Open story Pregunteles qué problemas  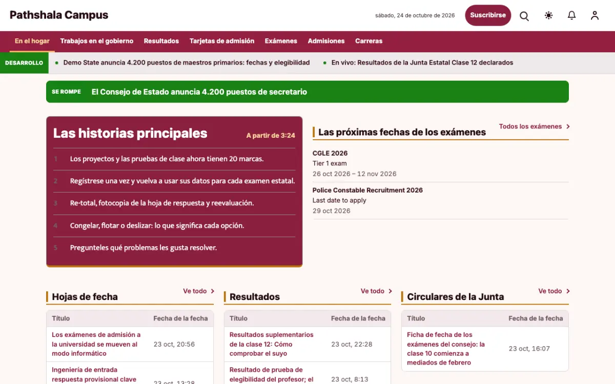(143, 248)
